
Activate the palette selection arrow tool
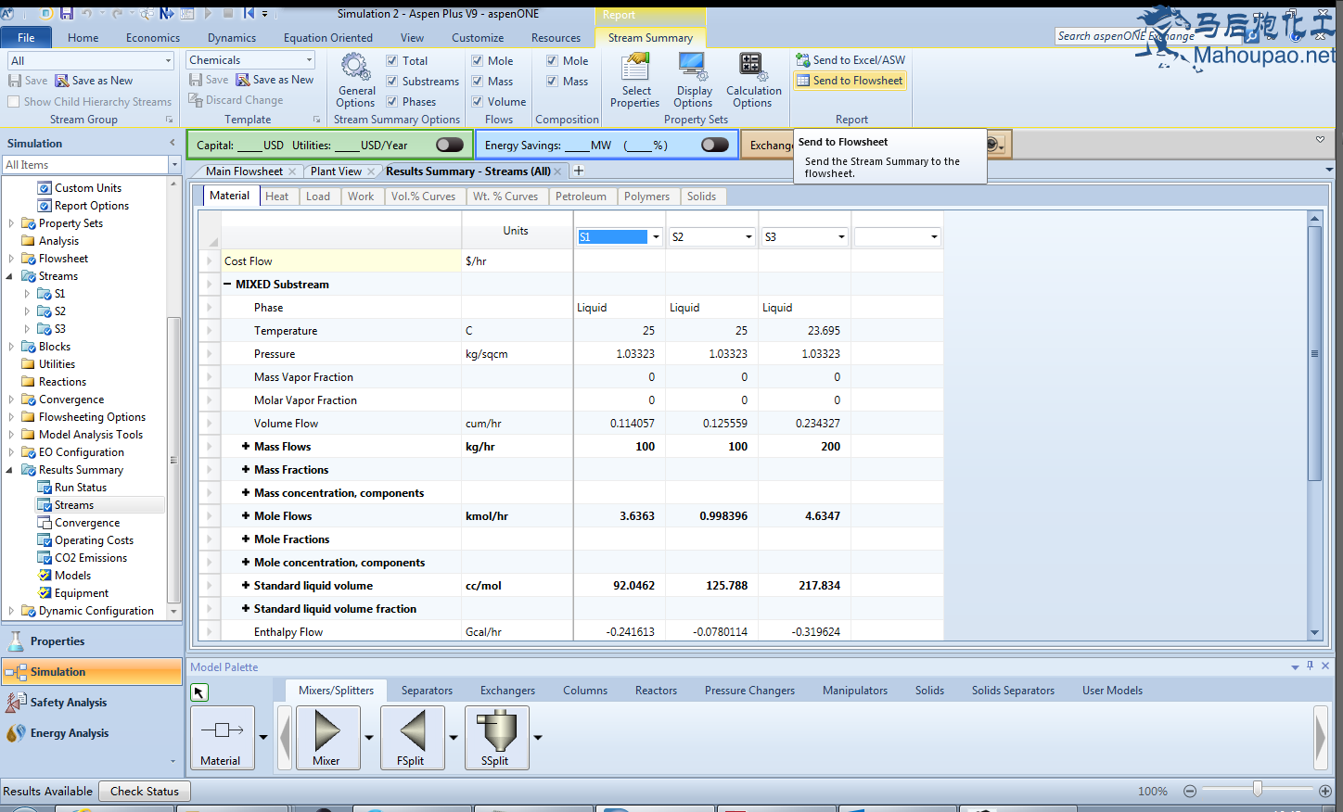click(199, 692)
